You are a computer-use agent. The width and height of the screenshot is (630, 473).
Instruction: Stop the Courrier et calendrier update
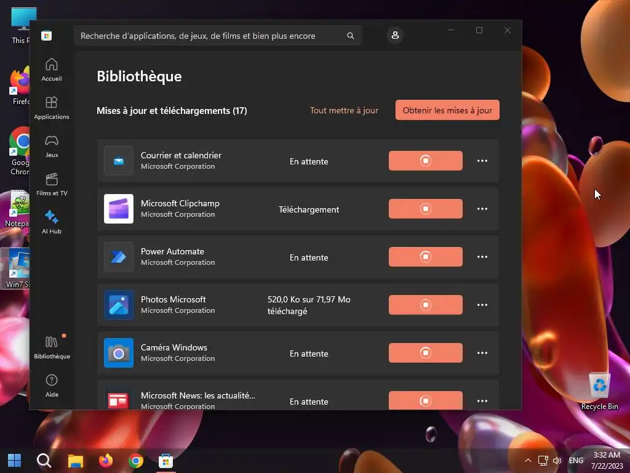click(x=426, y=161)
